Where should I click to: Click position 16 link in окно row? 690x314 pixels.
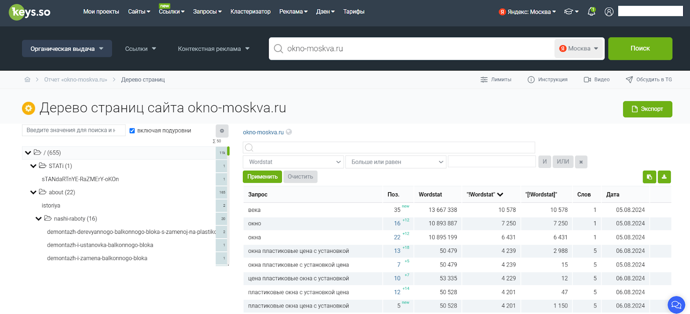tap(397, 224)
